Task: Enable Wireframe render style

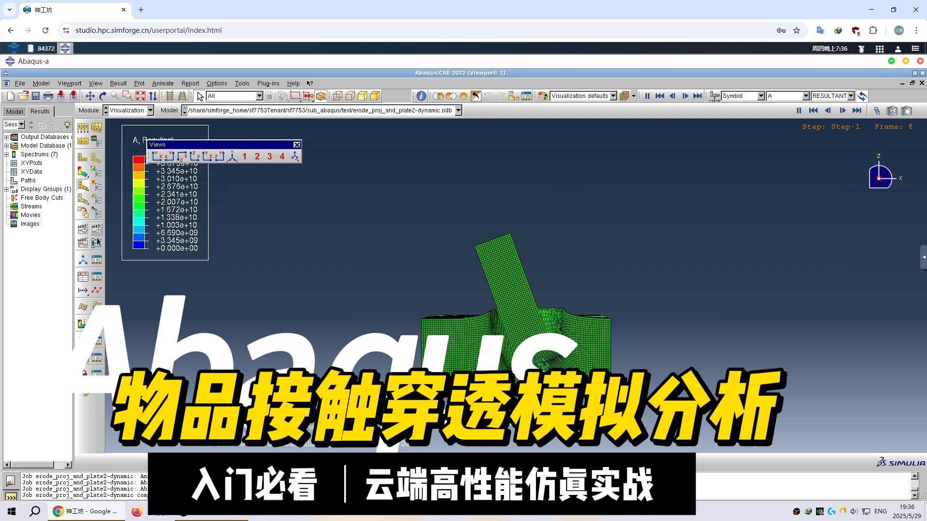Action: [x=337, y=96]
